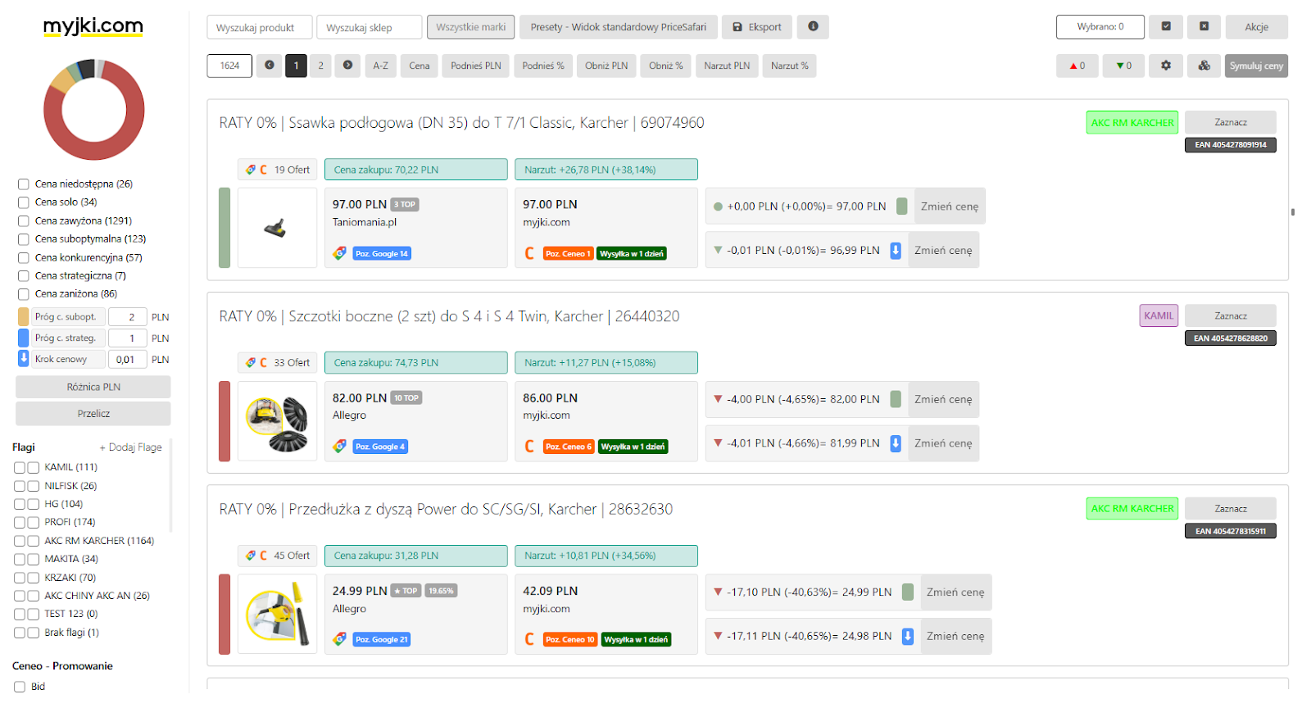Enable the Bid checkbox under Ceneo Promowanie
Viewport: 1311px width, 708px height.
click(x=20, y=688)
